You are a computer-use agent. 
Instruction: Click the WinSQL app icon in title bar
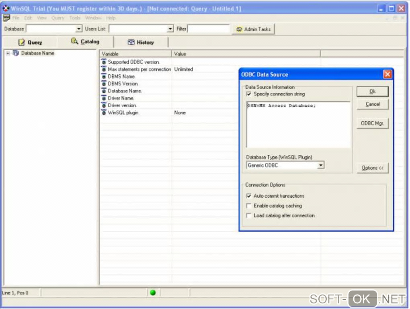6,8
